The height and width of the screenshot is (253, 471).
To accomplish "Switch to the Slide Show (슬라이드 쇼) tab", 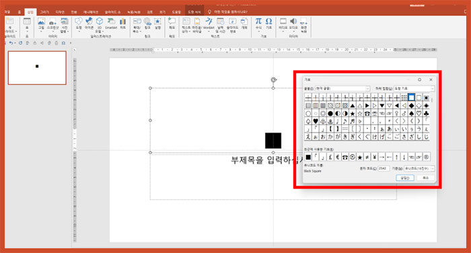I will 112,12.
